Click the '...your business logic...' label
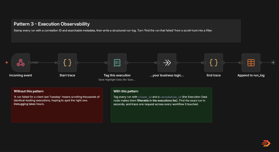This screenshot has height=152, width=279. coord(167,75)
